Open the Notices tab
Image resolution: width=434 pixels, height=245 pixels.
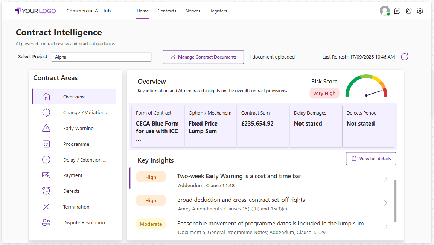click(x=193, y=11)
